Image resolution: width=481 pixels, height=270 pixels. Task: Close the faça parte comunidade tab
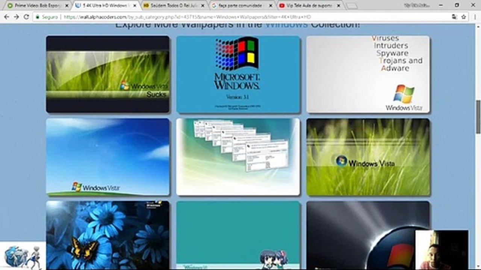(271, 6)
